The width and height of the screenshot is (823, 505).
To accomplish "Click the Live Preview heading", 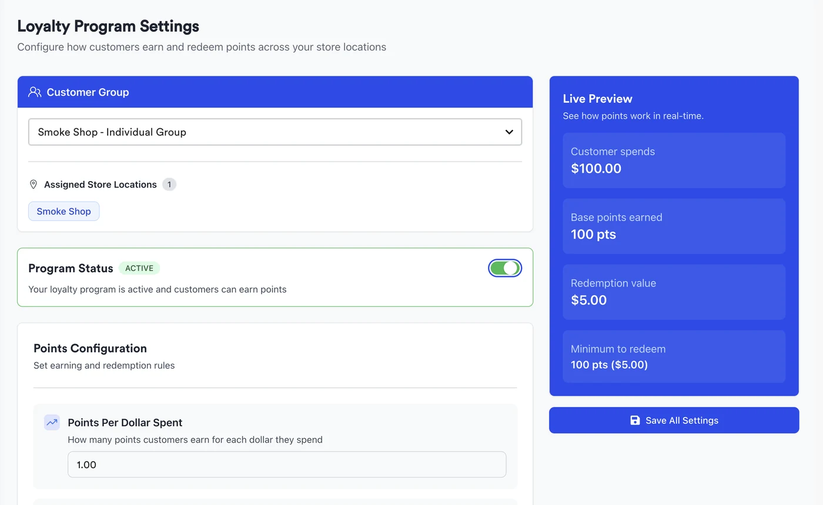I will pyautogui.click(x=597, y=99).
